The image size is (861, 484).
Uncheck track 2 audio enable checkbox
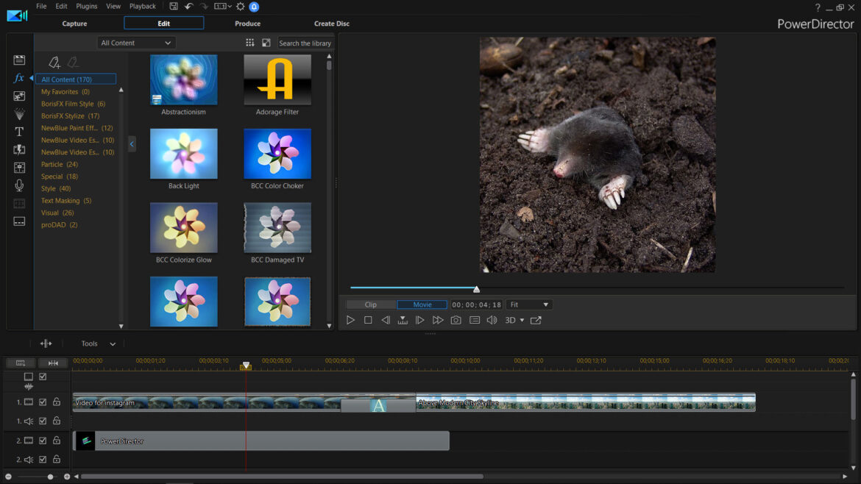(x=44, y=458)
